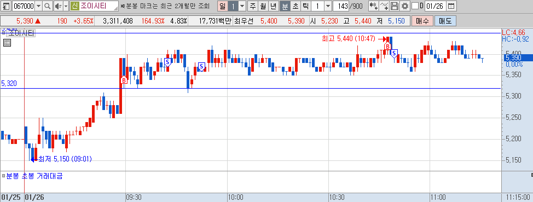Click the data grid table icon on chart

click(7, 43)
